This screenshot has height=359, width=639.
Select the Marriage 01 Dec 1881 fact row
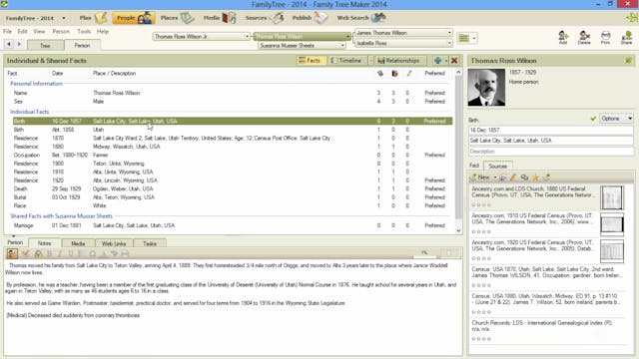click(233, 225)
